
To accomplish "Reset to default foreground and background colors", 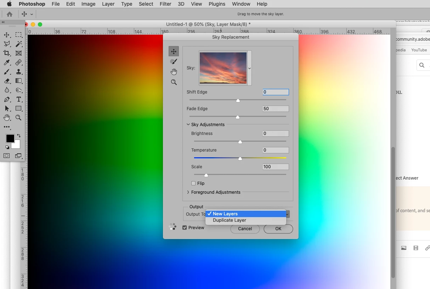I will coord(7,147).
